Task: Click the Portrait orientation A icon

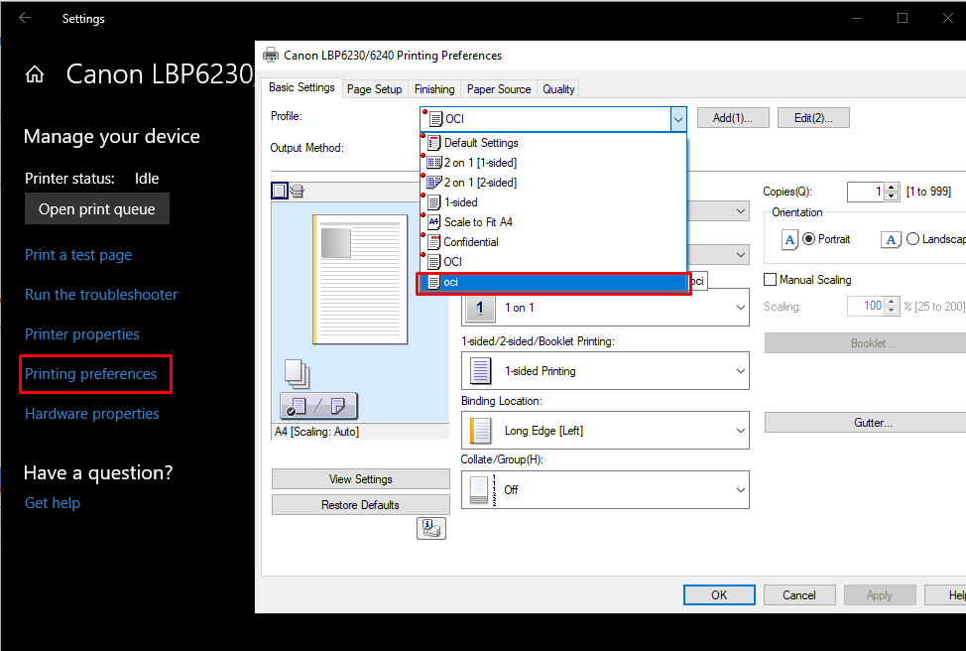Action: pyautogui.click(x=789, y=239)
